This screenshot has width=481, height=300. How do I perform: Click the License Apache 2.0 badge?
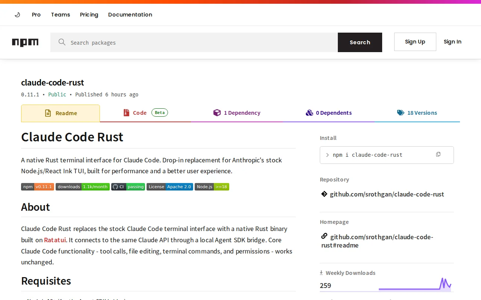point(170,187)
